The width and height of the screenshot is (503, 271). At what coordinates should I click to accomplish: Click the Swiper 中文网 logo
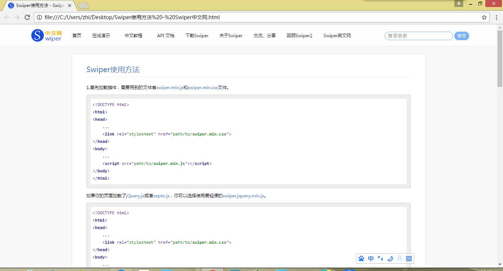(46, 36)
